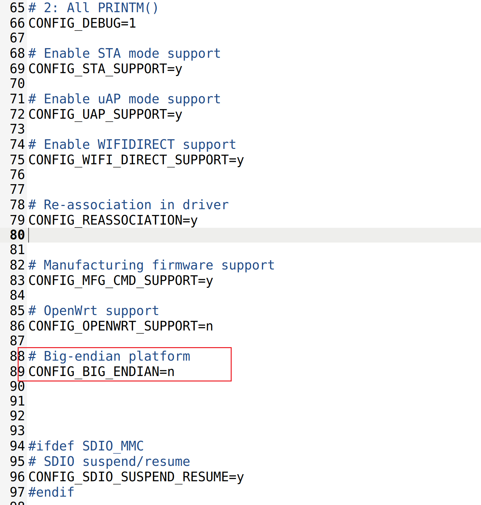Click the CONFIG_SDIO_SUSPEND_RESUME=y line

tap(136, 477)
